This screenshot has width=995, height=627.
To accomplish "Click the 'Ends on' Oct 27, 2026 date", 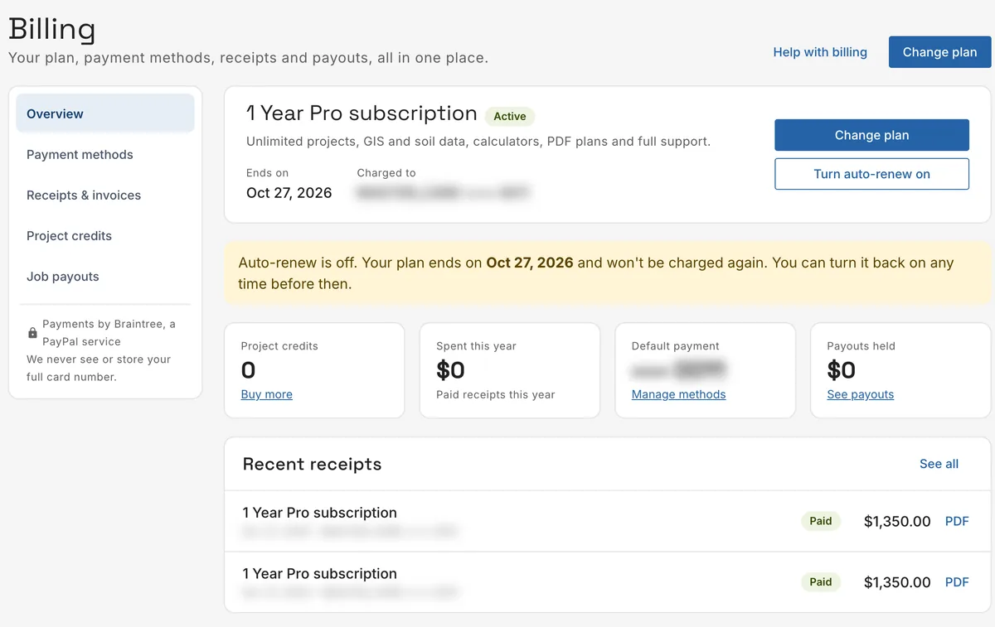I will 289,193.
